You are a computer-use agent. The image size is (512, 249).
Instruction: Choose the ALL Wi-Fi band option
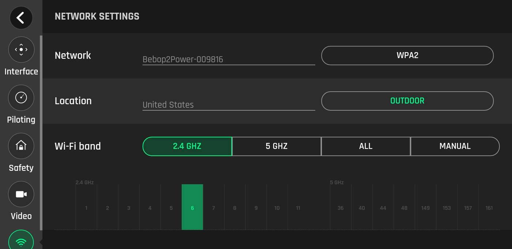pyautogui.click(x=366, y=146)
